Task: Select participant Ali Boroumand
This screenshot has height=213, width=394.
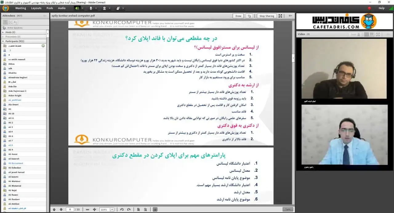Action: [x=23, y=163]
